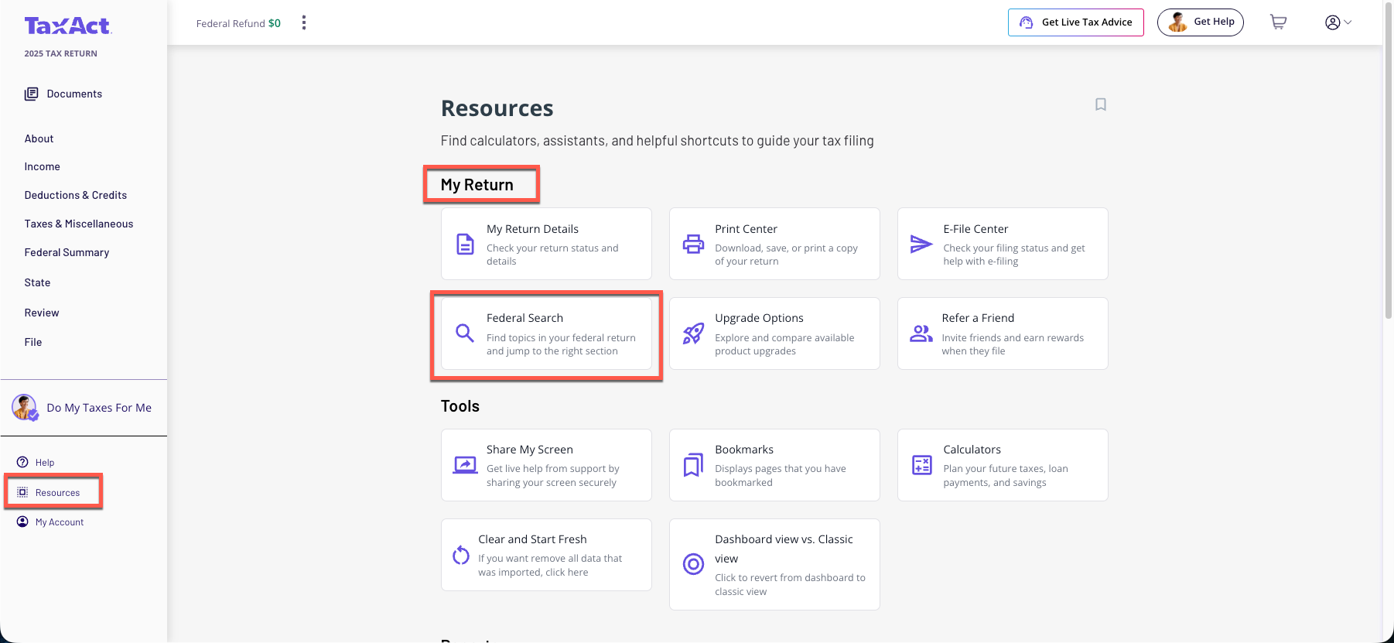Click the Federal Search magnifier icon

pyautogui.click(x=464, y=333)
